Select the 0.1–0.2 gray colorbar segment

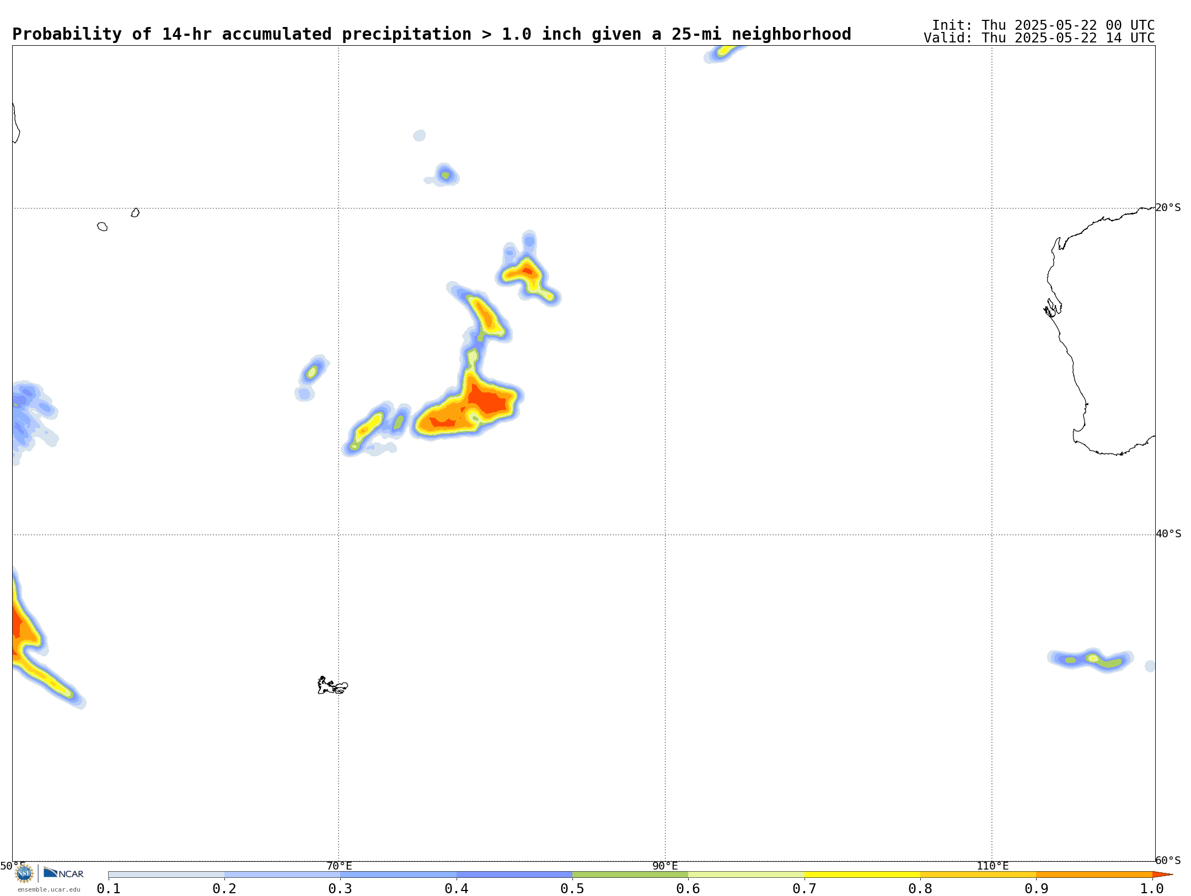point(167,875)
